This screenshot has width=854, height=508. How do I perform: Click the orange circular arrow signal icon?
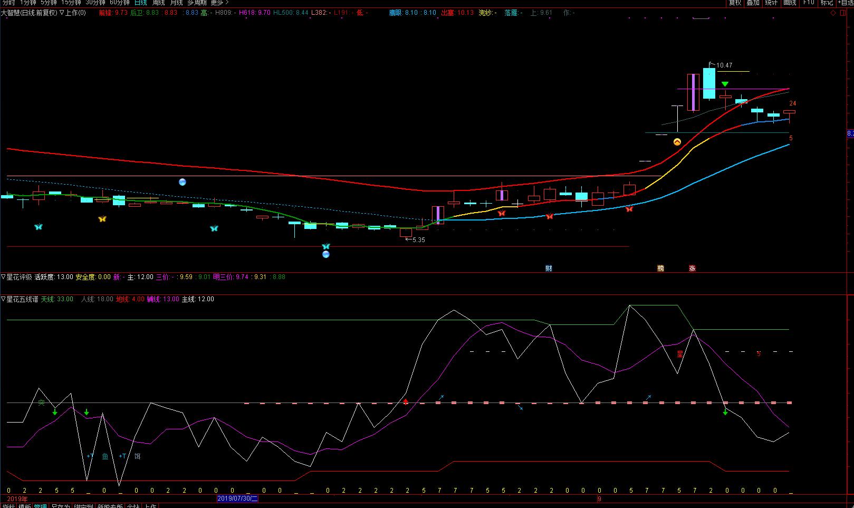click(x=677, y=142)
